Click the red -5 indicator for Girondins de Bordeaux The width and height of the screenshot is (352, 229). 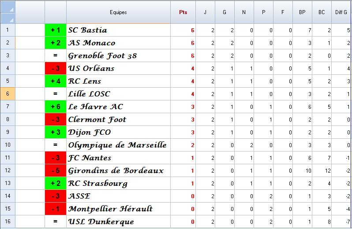(56, 170)
